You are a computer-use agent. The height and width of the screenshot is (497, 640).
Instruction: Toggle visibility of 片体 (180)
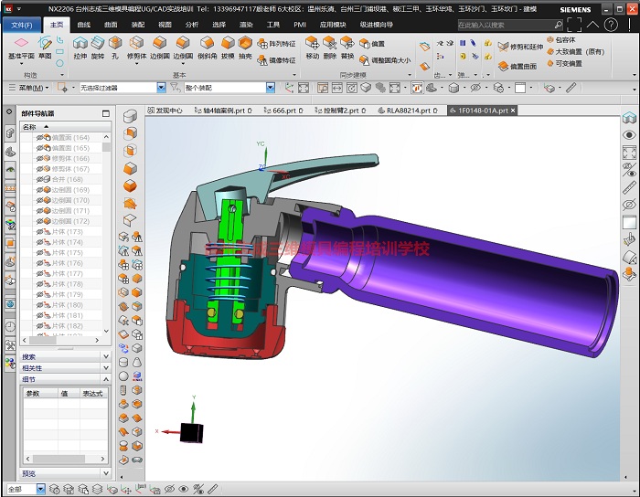click(x=39, y=305)
